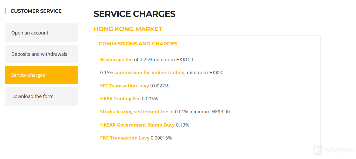Click the highlighted Service charges menu item
The image size is (356, 159).
pyautogui.click(x=28, y=75)
